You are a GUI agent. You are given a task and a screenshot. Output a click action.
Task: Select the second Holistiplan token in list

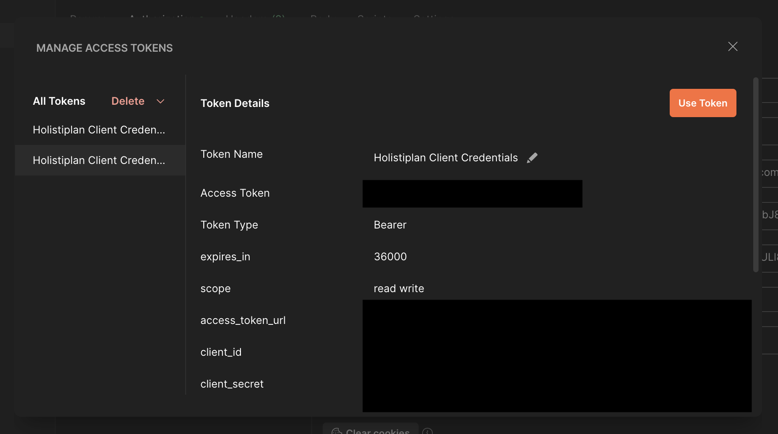99,160
